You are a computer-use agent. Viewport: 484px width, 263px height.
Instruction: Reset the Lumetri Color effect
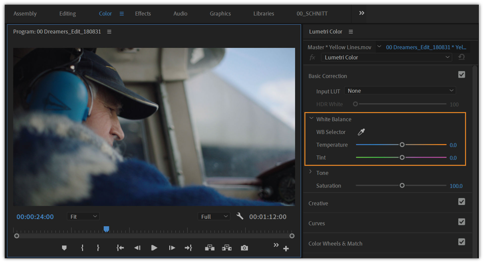pos(461,57)
